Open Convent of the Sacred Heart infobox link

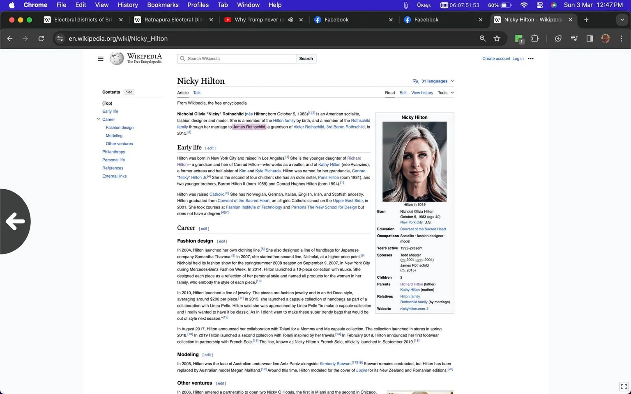click(423, 229)
